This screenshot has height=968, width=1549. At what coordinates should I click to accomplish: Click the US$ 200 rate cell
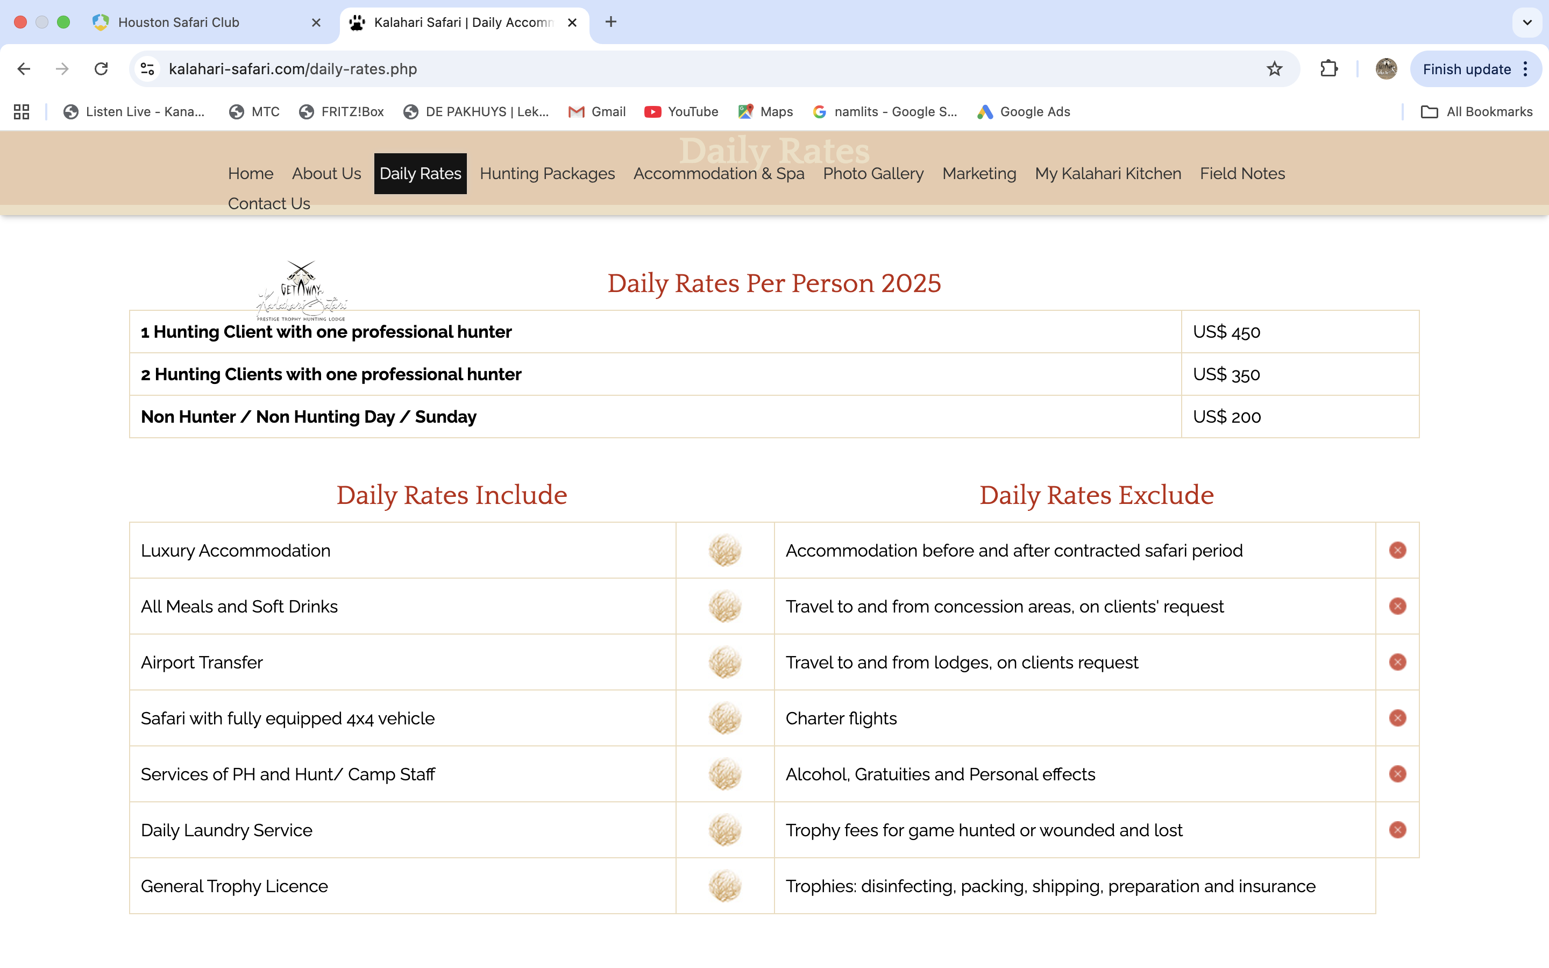coord(1300,417)
